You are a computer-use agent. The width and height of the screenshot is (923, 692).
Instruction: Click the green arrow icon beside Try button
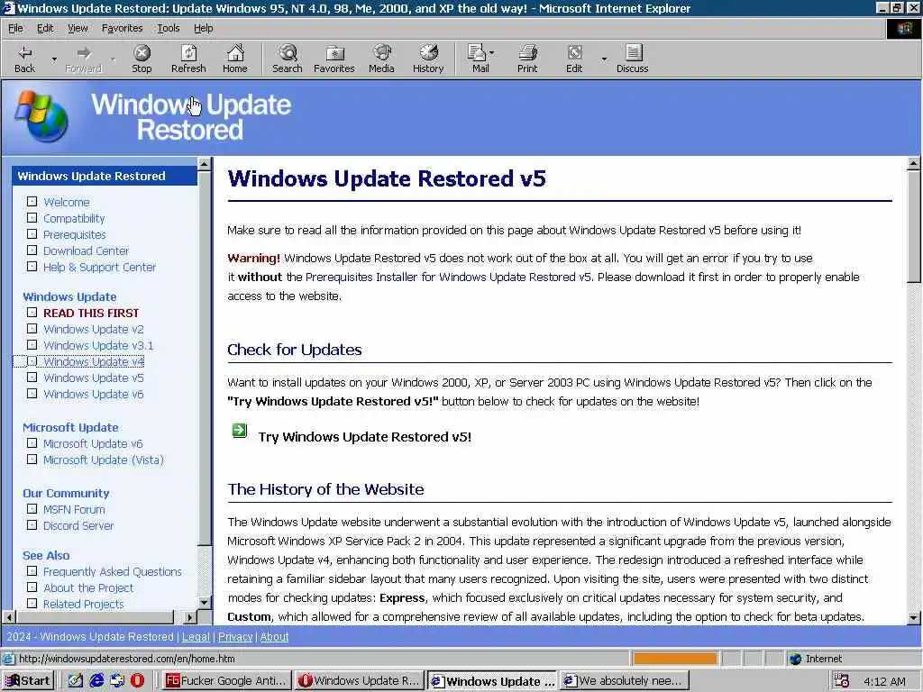[x=240, y=431]
